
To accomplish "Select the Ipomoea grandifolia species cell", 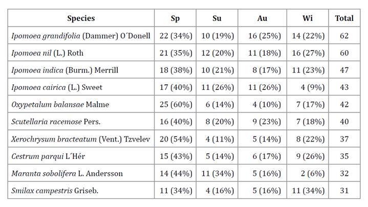I will (x=81, y=36).
